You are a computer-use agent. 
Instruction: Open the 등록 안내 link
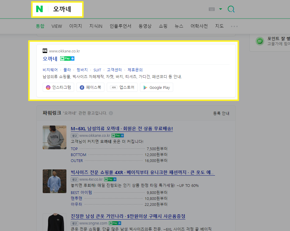(221, 113)
